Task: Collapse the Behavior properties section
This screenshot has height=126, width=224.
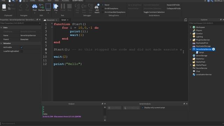Action: tap(1, 43)
